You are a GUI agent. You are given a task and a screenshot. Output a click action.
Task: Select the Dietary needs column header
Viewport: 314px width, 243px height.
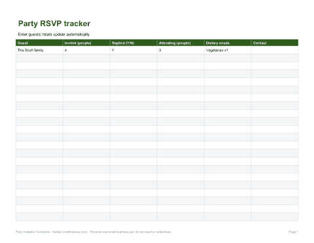pyautogui.click(x=228, y=43)
